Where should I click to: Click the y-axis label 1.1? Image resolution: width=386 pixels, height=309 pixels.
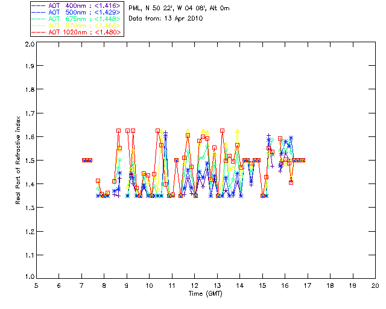coord(30,255)
